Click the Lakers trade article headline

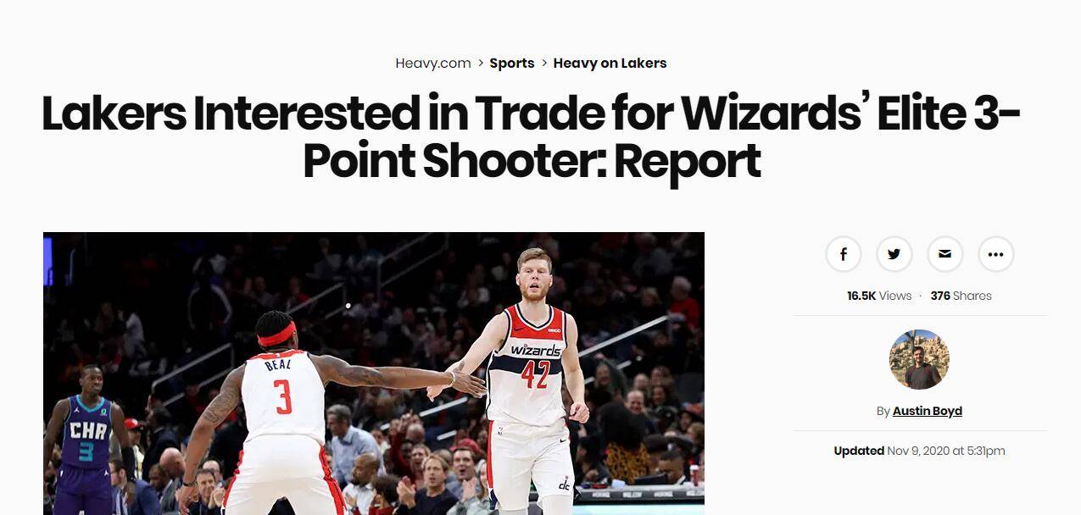click(x=532, y=137)
